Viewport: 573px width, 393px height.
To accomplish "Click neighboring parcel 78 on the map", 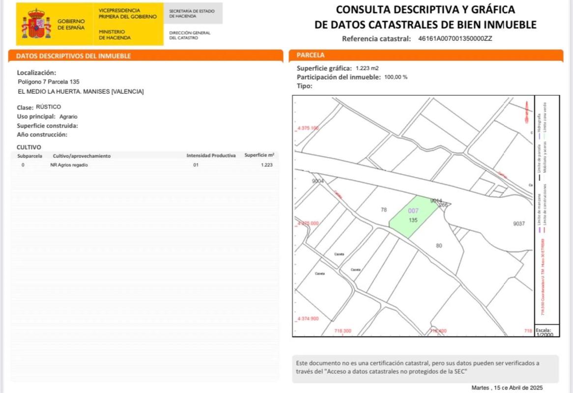I will point(384,210).
